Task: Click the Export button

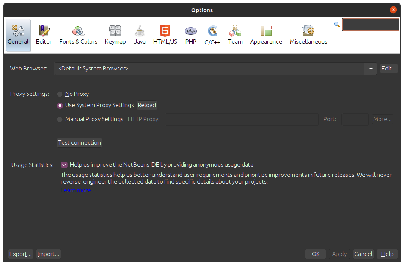Action: 20,254
